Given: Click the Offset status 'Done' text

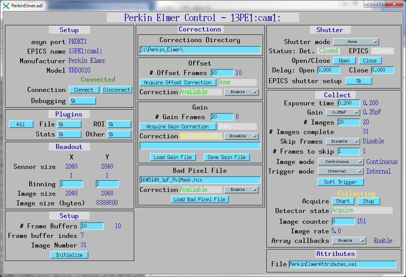Looking at the screenshot, I should [x=224, y=82].
